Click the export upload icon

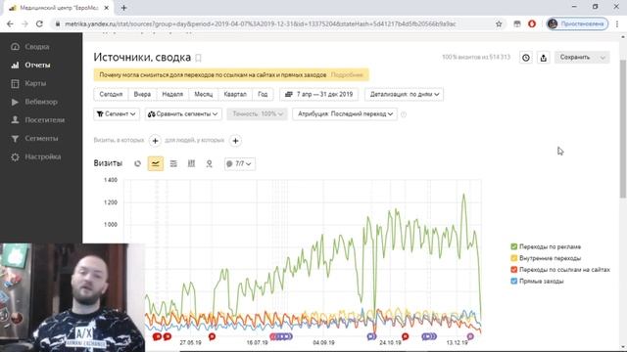pos(544,58)
